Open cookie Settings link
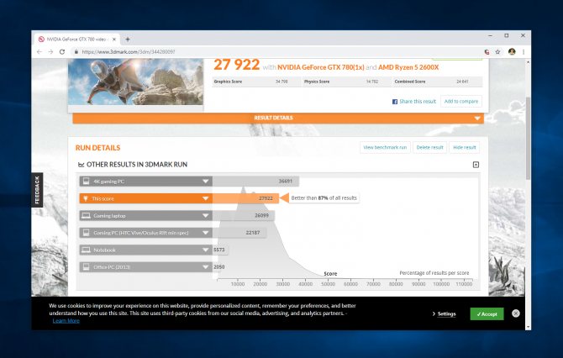The image size is (563, 358). pyautogui.click(x=446, y=314)
